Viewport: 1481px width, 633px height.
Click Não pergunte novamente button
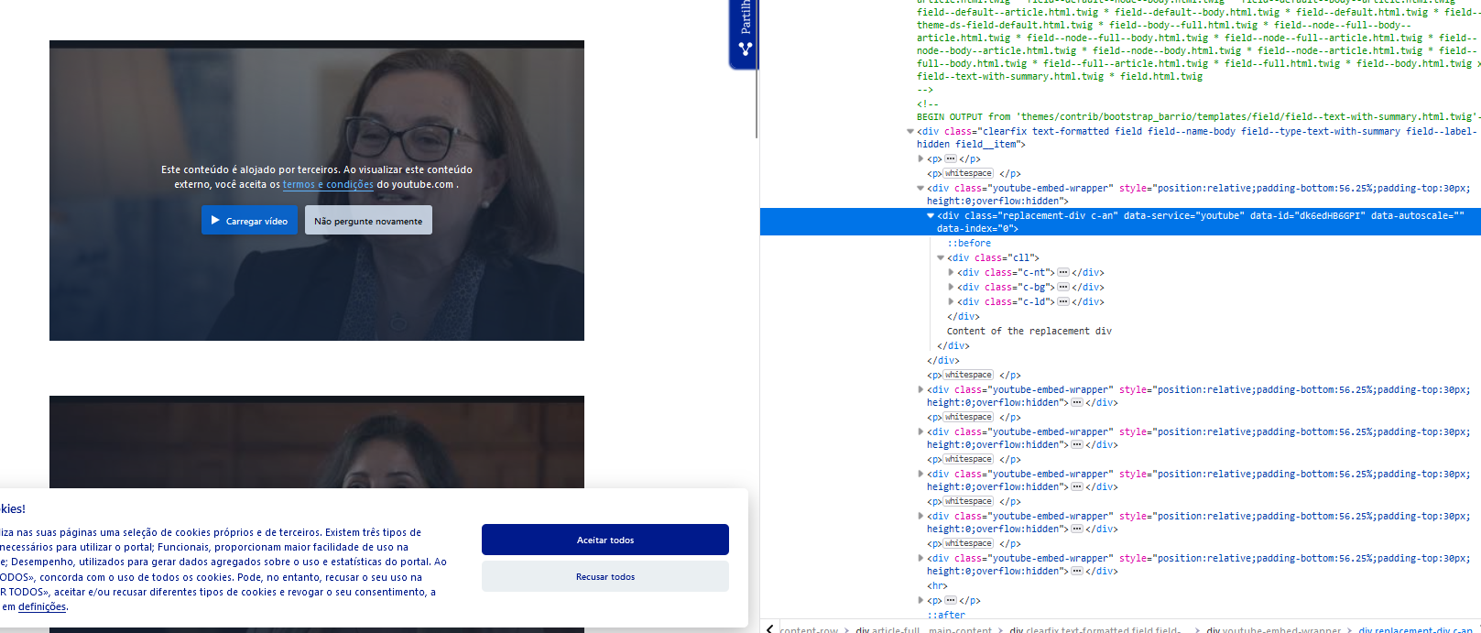coord(368,221)
